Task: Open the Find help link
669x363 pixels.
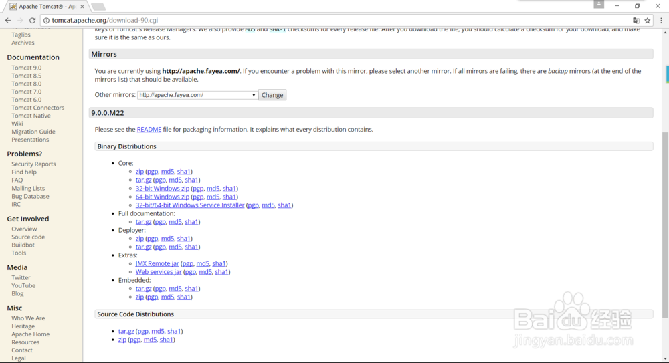Action: pyautogui.click(x=24, y=172)
